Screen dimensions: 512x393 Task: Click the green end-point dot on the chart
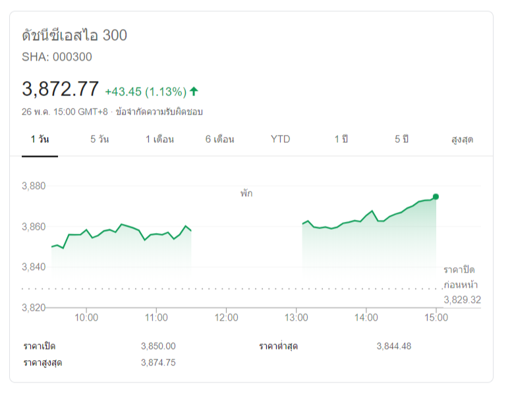click(x=436, y=197)
